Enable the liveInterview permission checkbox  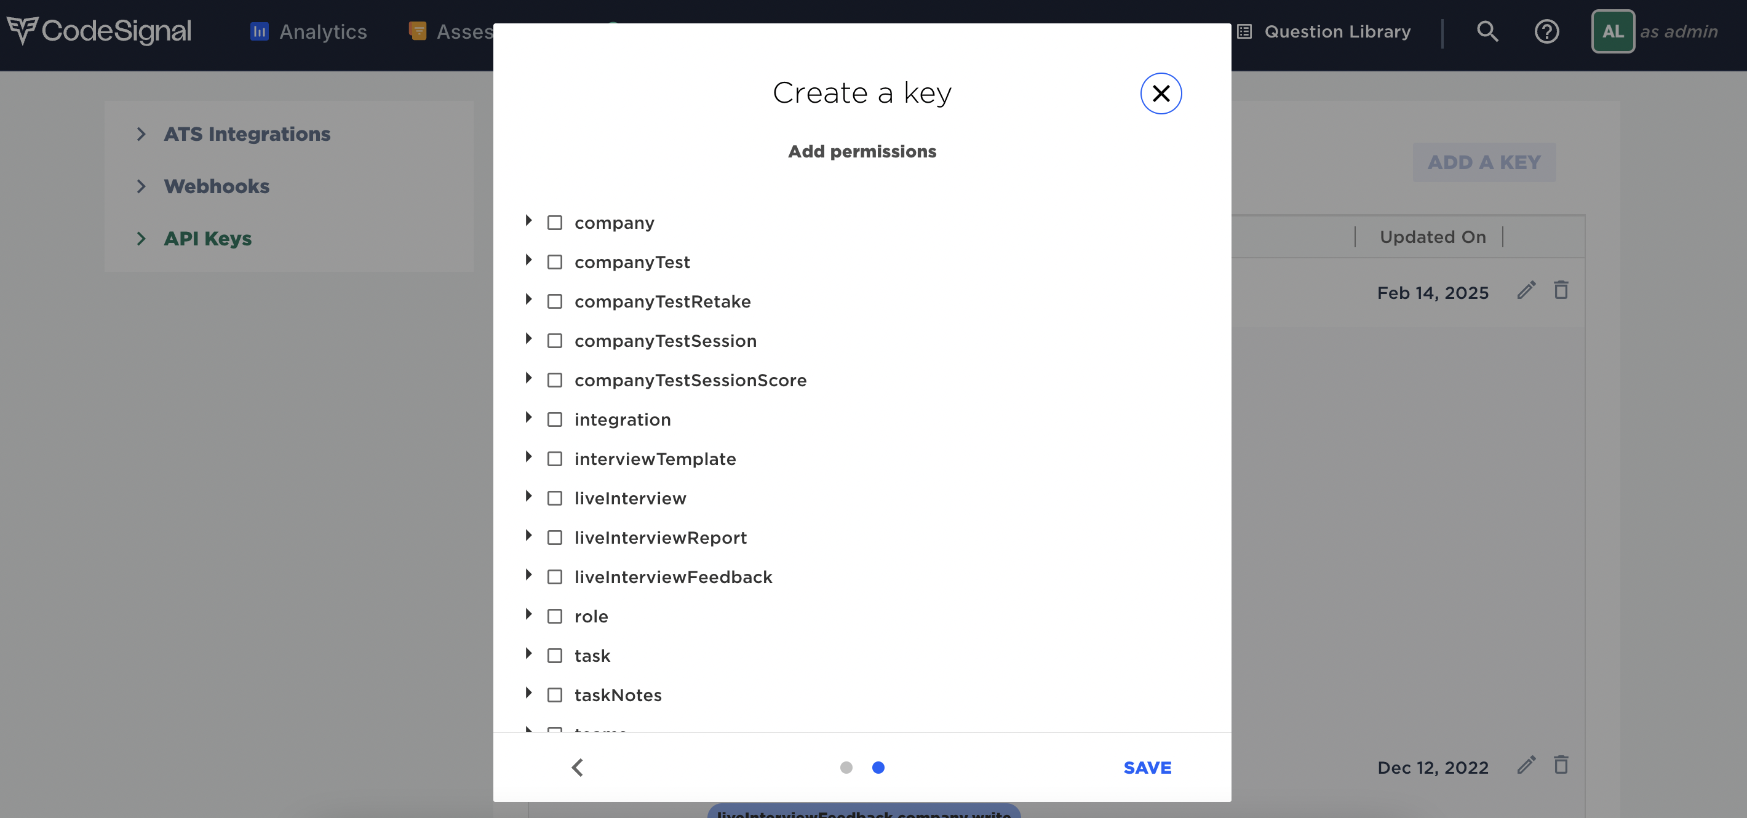(555, 498)
